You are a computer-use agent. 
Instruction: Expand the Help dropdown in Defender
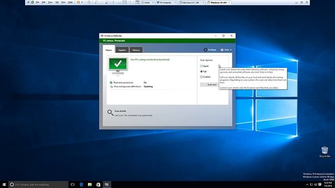[x=226, y=50]
